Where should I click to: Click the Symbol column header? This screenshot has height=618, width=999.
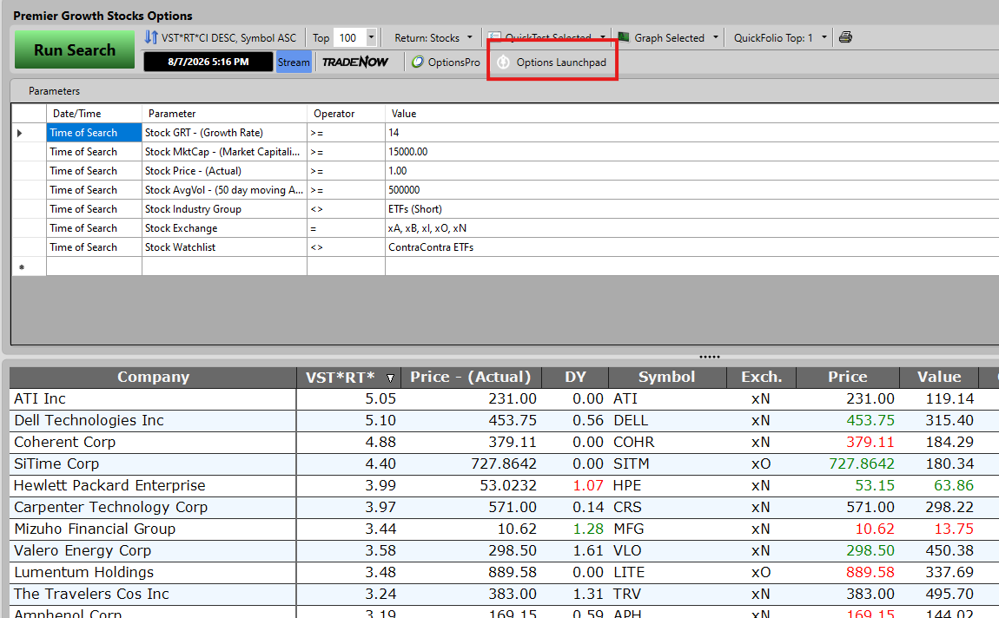(x=667, y=377)
